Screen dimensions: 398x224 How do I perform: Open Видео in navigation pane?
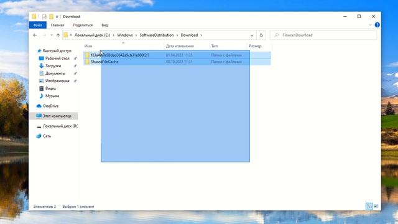pyautogui.click(x=50, y=88)
